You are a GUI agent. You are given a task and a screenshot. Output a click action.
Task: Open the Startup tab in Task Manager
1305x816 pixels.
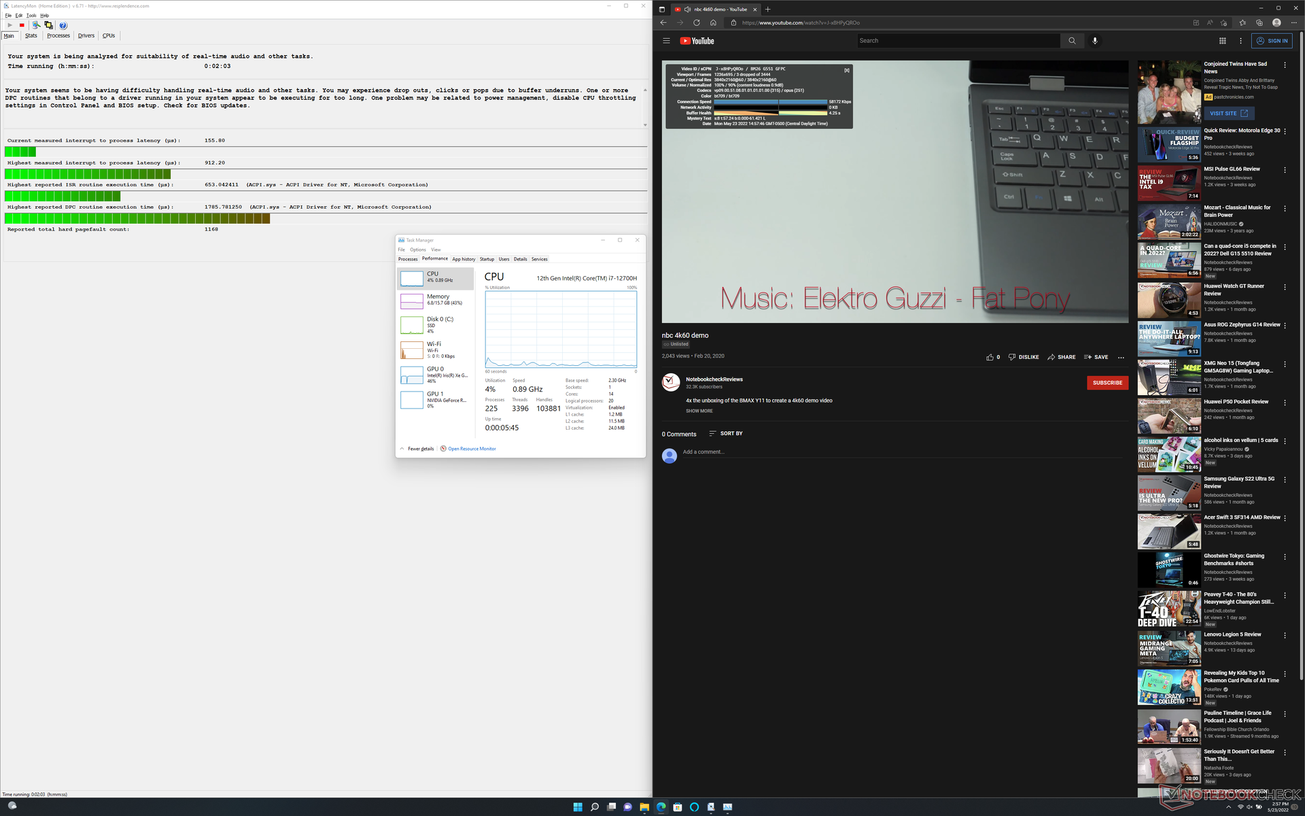(487, 259)
